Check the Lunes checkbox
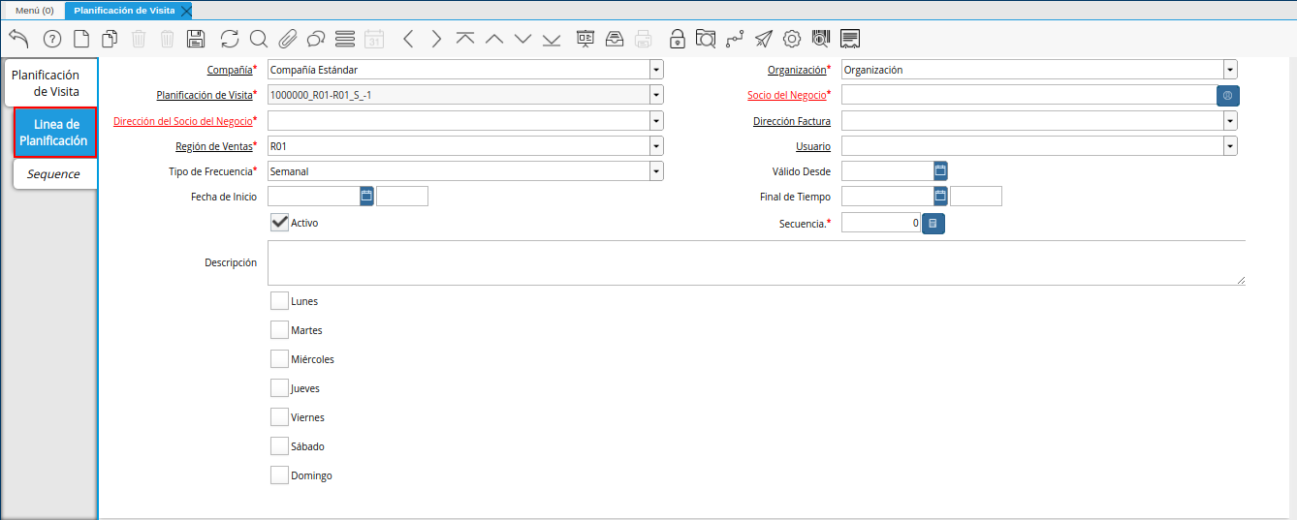 pos(279,300)
